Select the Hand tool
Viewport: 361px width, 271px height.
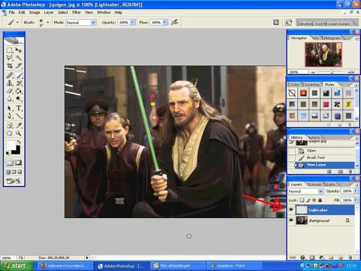pos(10,133)
